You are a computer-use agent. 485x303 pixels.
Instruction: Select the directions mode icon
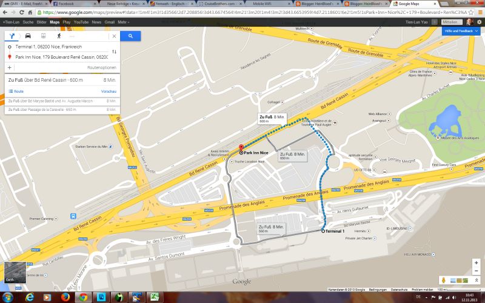(x=12, y=36)
